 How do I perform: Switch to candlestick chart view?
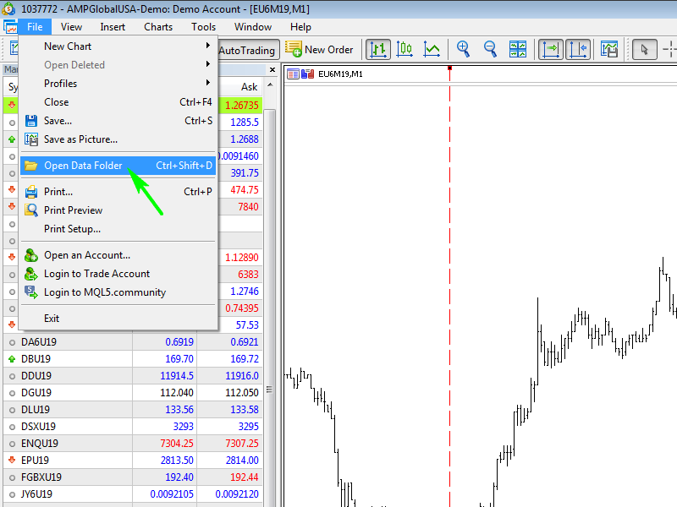click(405, 50)
